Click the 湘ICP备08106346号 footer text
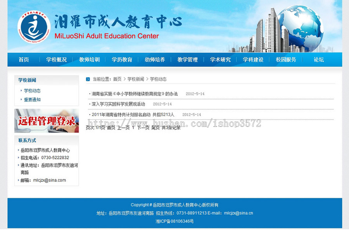Screen dimensions: 349x245 pyautogui.click(x=174, y=221)
